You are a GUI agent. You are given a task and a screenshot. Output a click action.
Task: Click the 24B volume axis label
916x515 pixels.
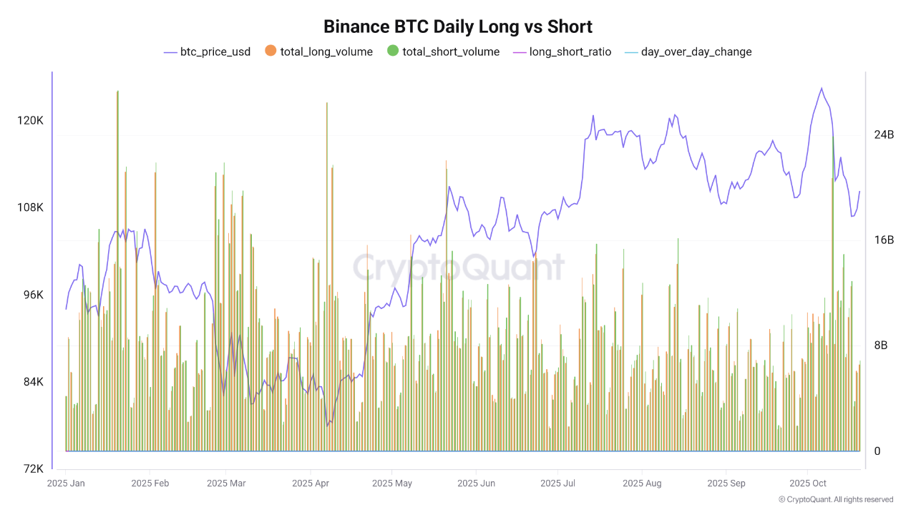[x=885, y=135]
